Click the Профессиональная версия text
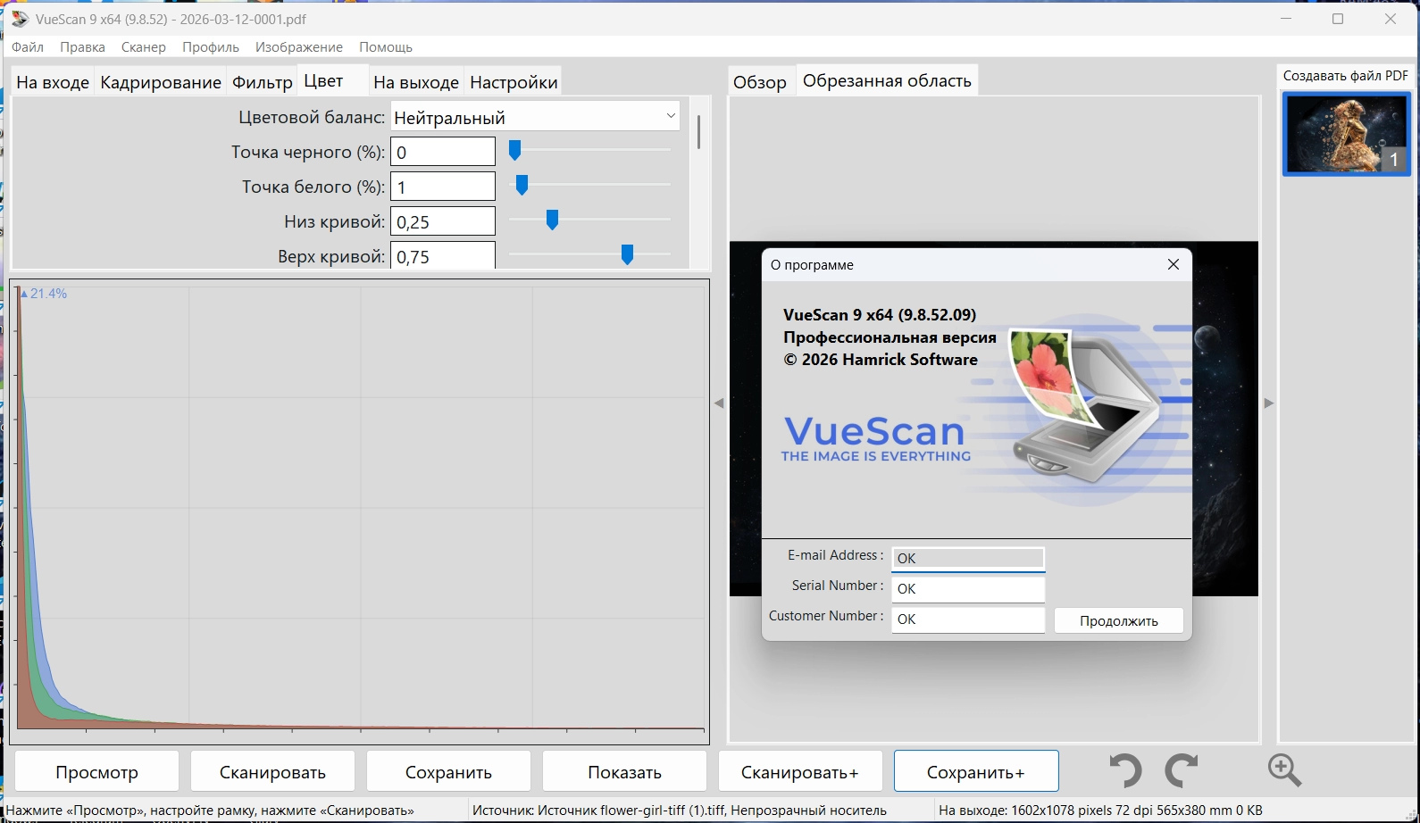 point(890,337)
